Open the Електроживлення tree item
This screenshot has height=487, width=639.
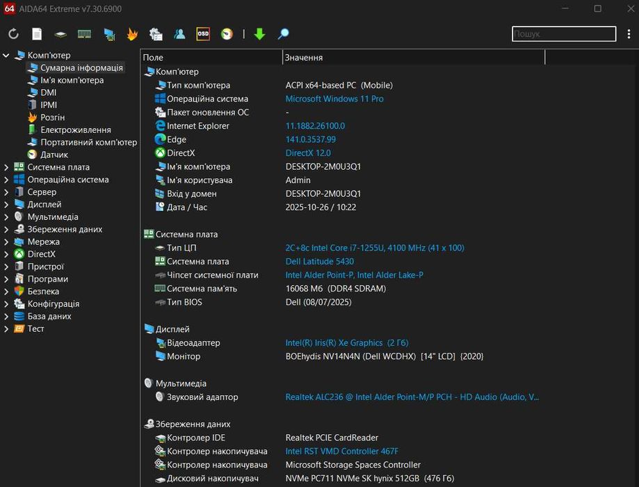coord(75,129)
